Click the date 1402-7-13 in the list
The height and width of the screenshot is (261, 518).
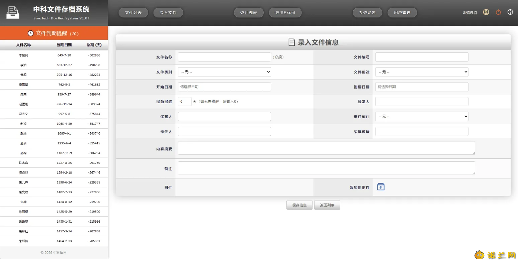pyautogui.click(x=64, y=192)
